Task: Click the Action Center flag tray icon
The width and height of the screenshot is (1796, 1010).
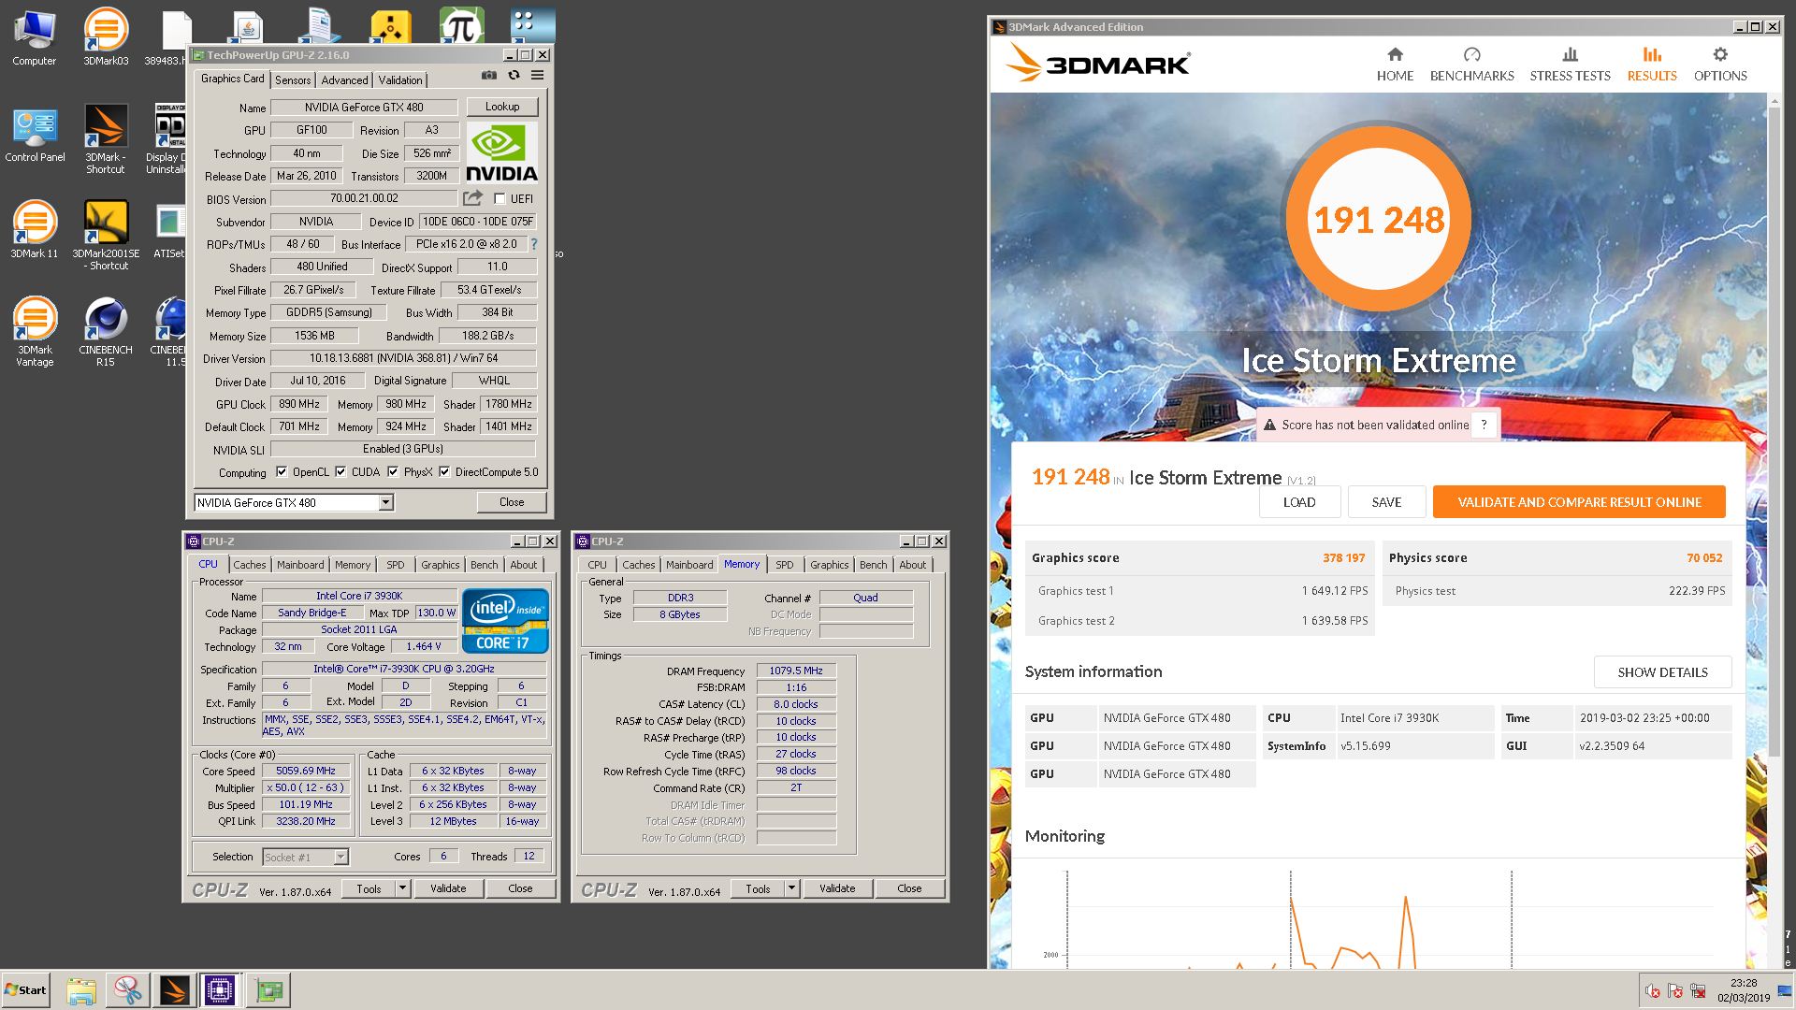Action: [1674, 991]
